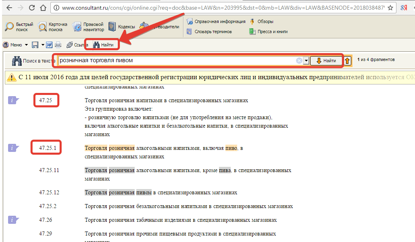Click the browser forward arrow
Image resolution: width=415 pixels, height=242 pixels.
click(21, 8)
